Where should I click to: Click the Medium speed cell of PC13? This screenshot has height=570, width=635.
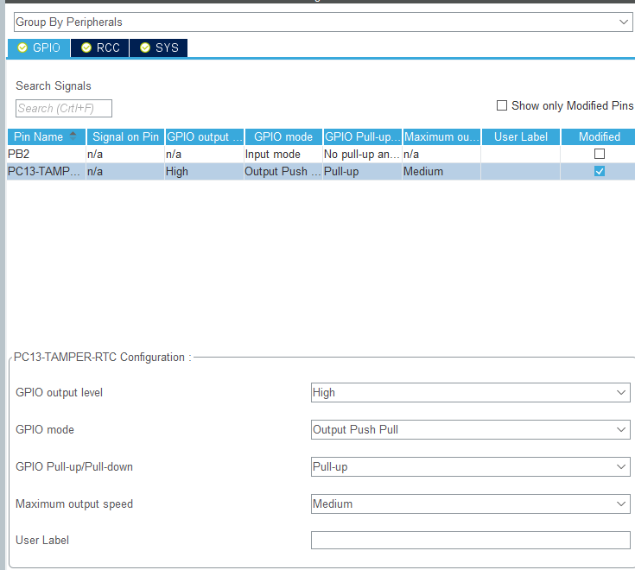(x=441, y=171)
